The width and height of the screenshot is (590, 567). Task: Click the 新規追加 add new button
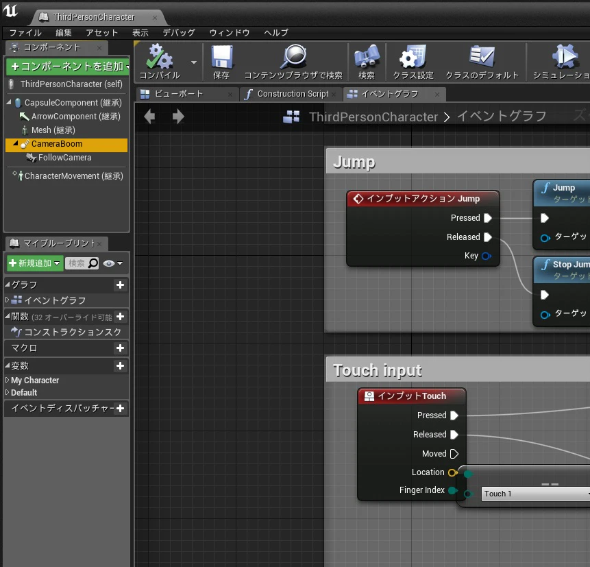click(x=34, y=263)
